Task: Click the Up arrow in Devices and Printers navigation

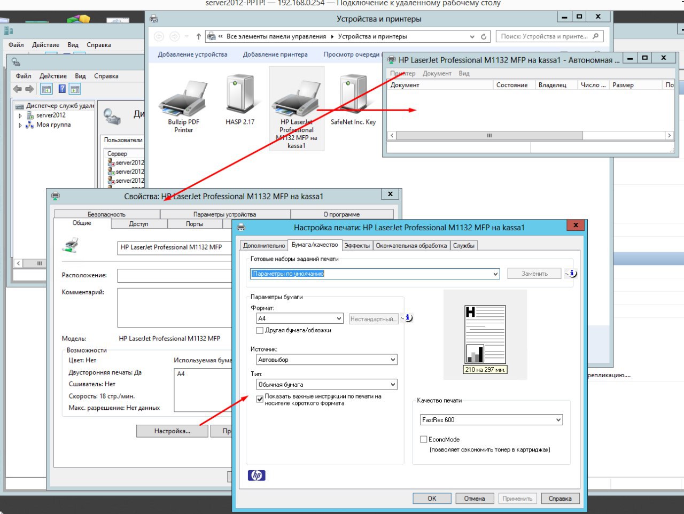Action: pos(198,36)
